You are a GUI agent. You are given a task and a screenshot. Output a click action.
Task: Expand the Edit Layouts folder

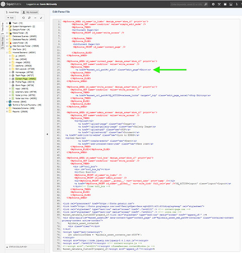point(10,69)
